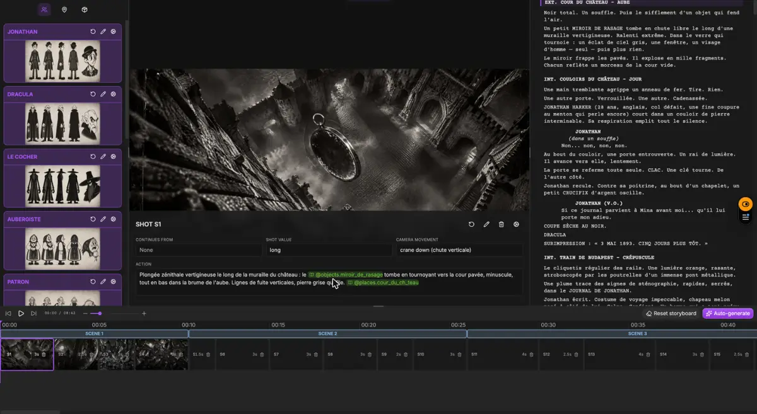
Task: Edit the JONATHAN character with pencil icon
Action: pyautogui.click(x=103, y=32)
